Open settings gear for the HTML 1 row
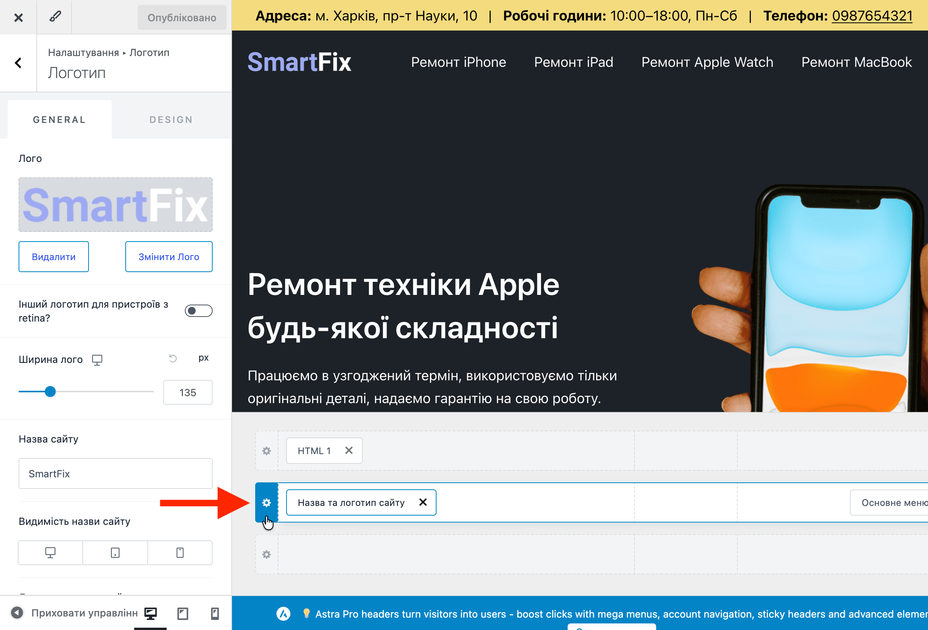 tap(266, 451)
